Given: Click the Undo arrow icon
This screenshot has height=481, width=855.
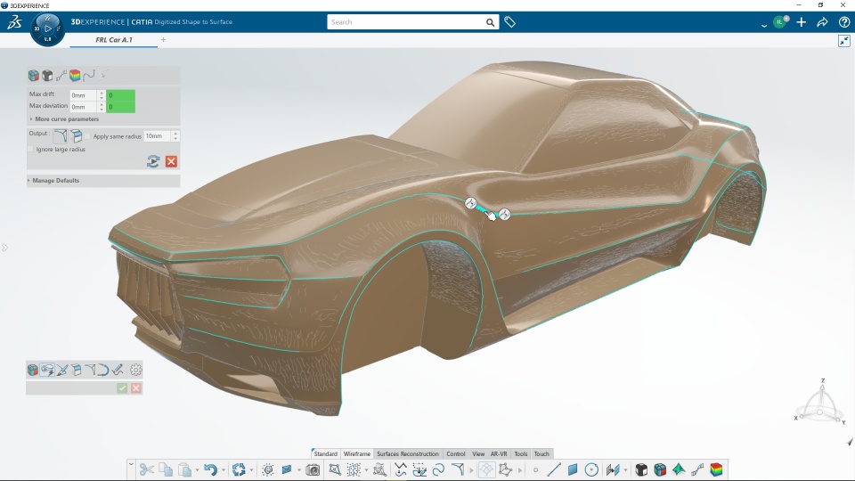Looking at the screenshot, I should click(209, 469).
